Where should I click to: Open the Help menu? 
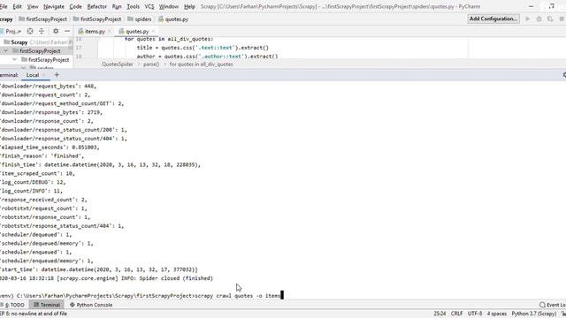pyautogui.click(x=189, y=6)
